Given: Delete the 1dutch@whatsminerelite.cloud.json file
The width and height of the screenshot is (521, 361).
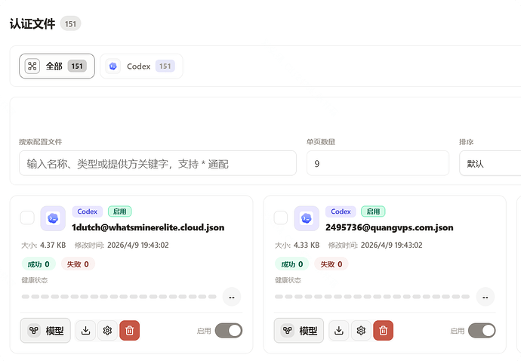Looking at the screenshot, I should pyautogui.click(x=130, y=331).
